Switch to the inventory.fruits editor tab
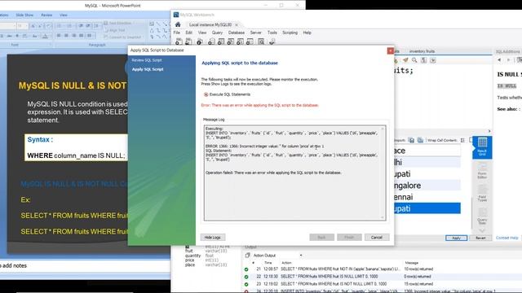Viewport: 522px width, 293px height. tap(422, 51)
